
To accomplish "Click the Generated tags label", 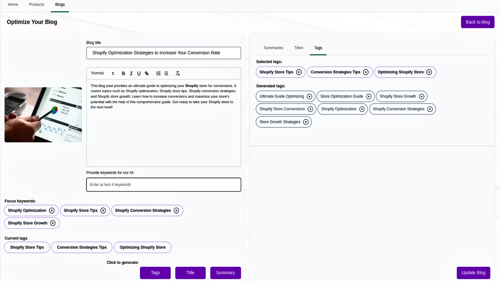I will pyautogui.click(x=271, y=86).
